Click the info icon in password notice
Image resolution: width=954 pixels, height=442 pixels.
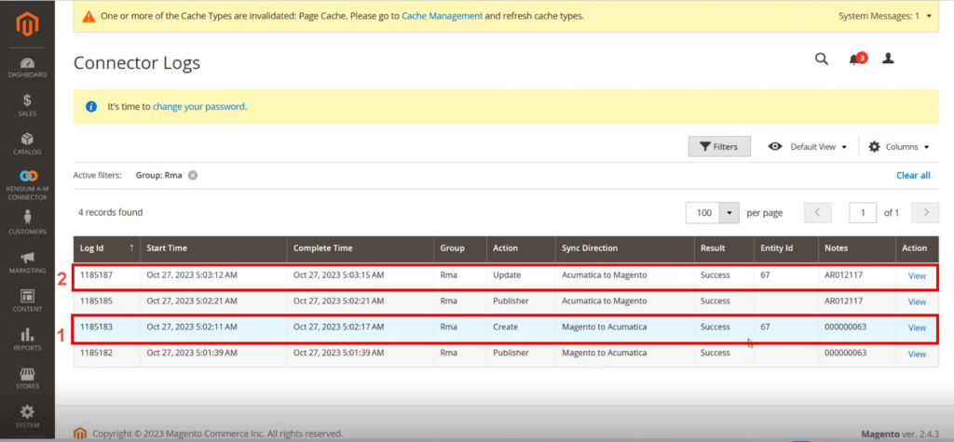[x=91, y=106]
